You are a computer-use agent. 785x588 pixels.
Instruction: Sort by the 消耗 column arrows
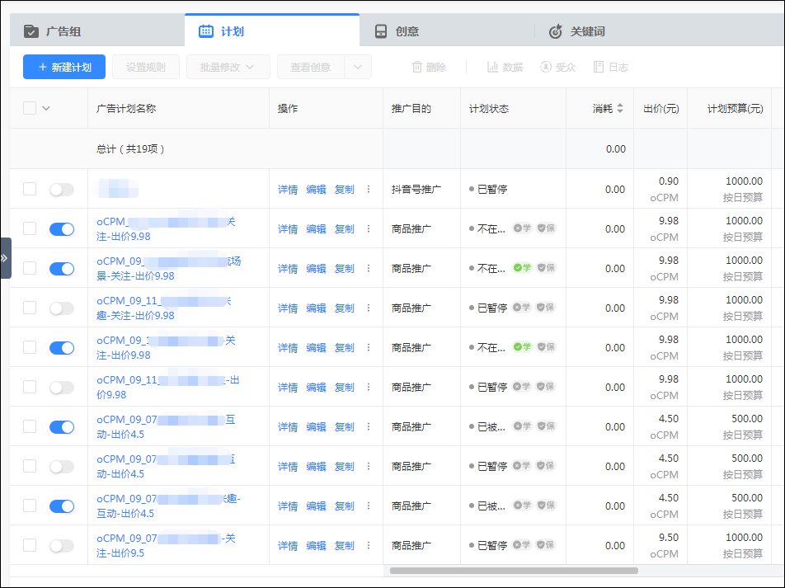[620, 108]
